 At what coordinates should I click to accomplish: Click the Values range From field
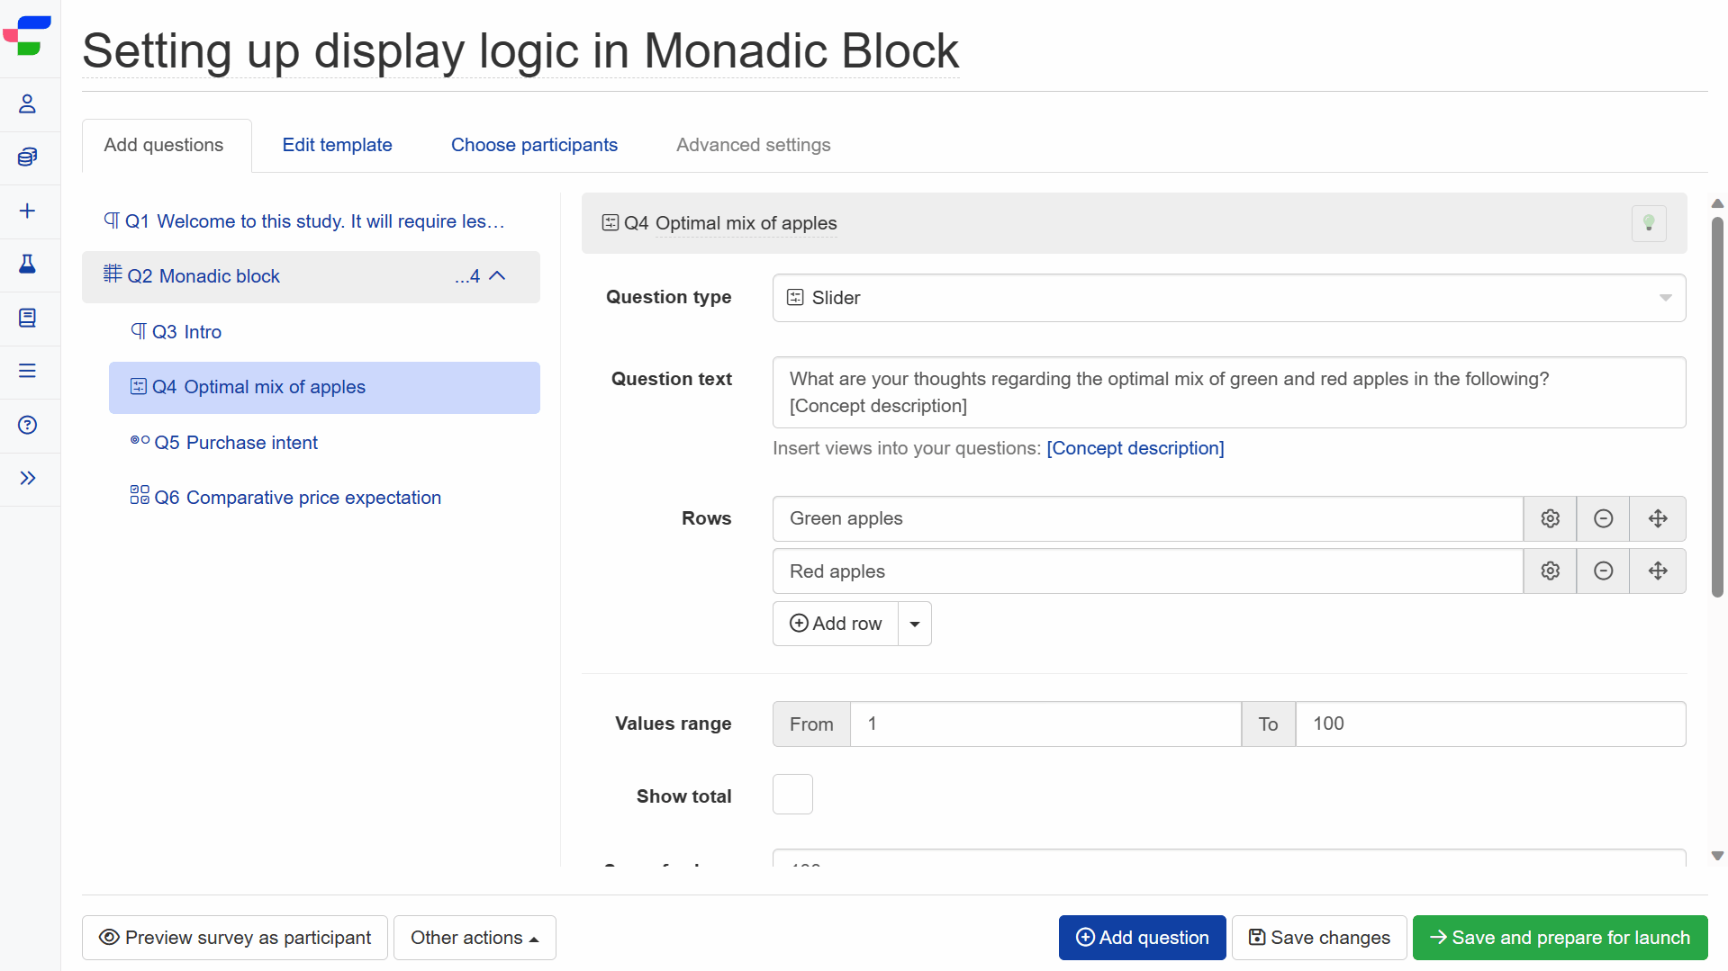pyautogui.click(x=1045, y=724)
